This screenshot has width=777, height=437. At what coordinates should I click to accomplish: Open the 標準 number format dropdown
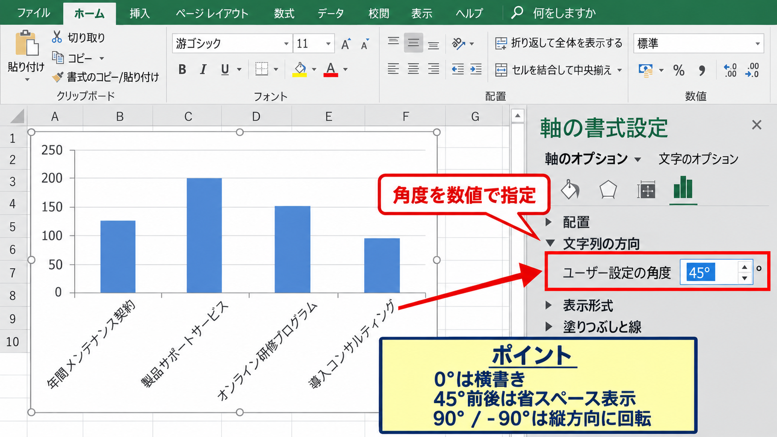click(757, 44)
